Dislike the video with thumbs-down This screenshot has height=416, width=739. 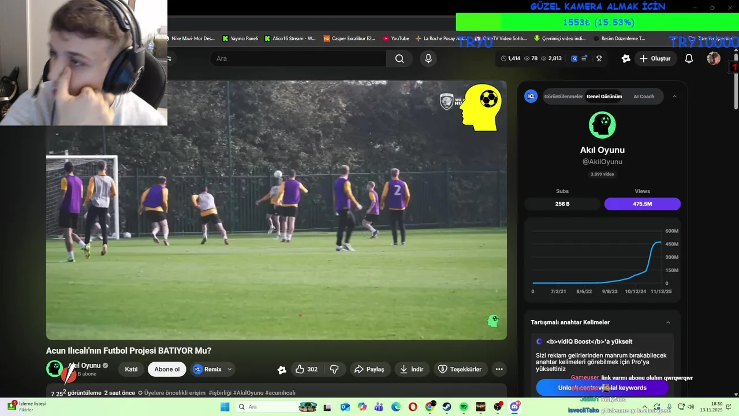334,369
